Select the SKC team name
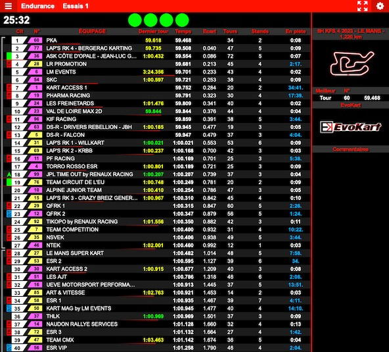This screenshot has width=389, height=352. tap(52, 80)
